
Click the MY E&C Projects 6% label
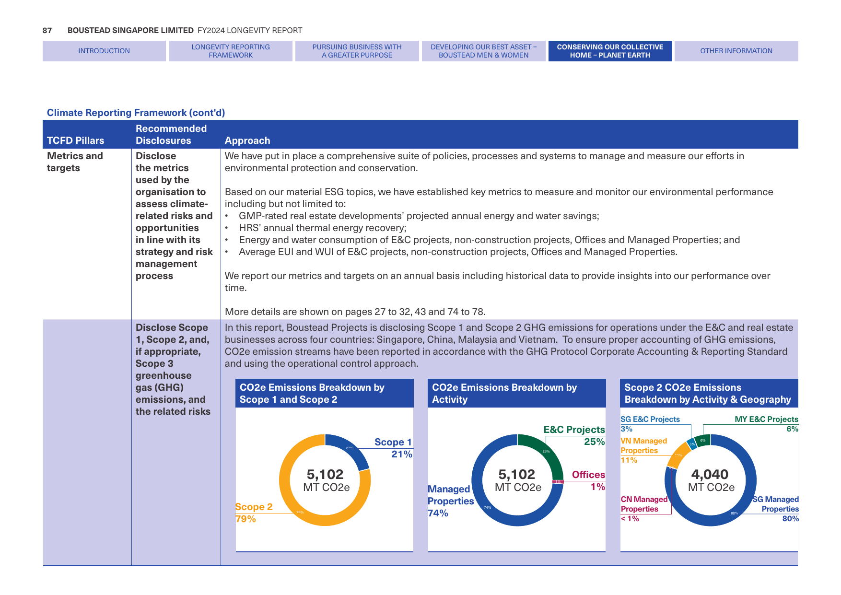pyautogui.click(x=766, y=424)
